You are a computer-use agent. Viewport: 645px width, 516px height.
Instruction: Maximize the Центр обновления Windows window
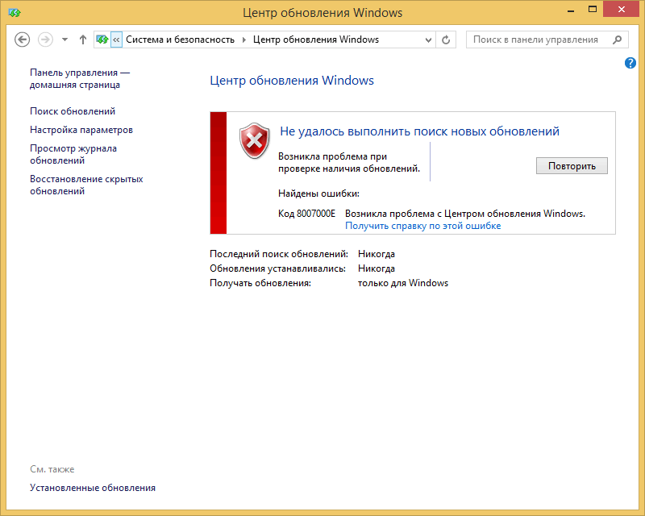point(593,9)
